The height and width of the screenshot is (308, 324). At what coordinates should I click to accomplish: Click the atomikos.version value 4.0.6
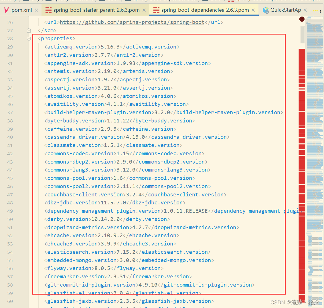coord(108,96)
